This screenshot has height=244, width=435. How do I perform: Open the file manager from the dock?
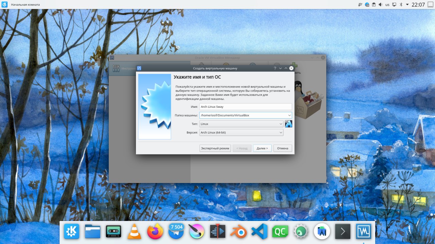click(92, 232)
